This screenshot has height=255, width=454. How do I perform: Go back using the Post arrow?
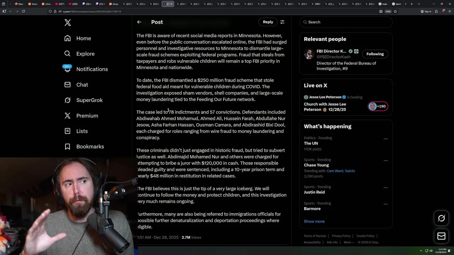click(139, 22)
